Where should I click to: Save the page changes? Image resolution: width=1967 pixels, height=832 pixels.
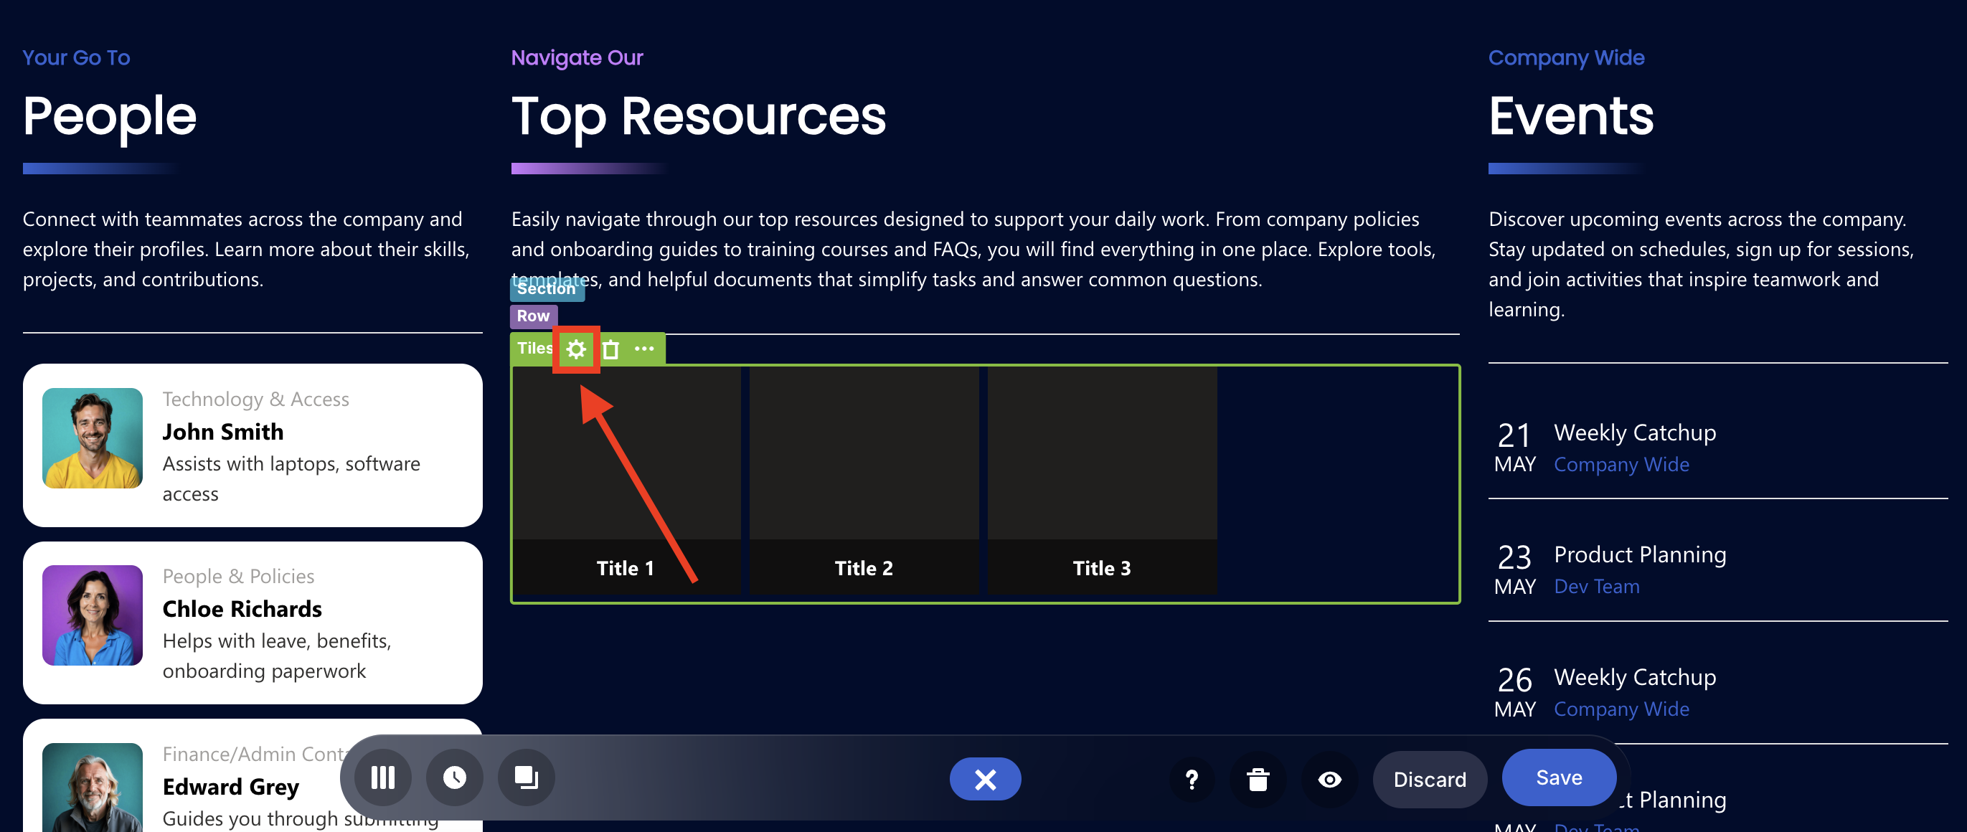[1559, 777]
